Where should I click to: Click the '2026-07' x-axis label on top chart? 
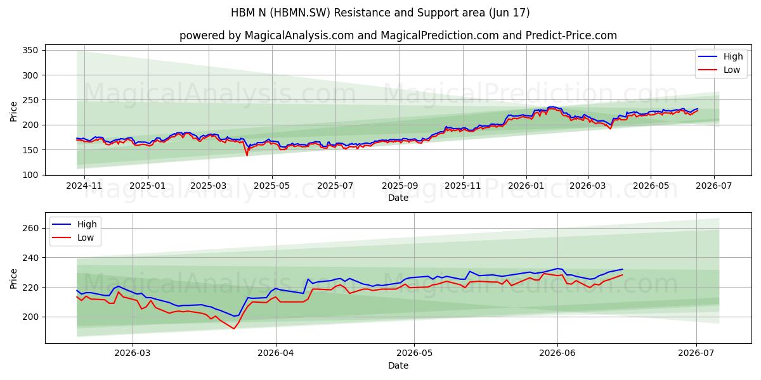coord(714,187)
